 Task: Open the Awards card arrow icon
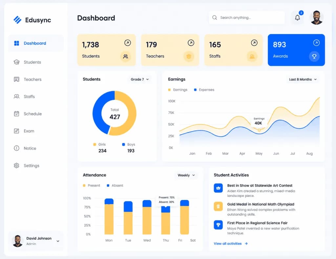pos(316,43)
